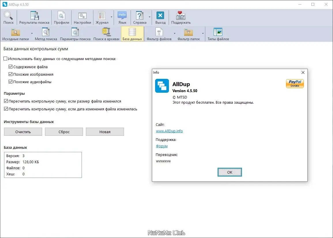The image size is (333, 238).
Task: Open the Параметры поиска section
Action: click(x=75, y=34)
